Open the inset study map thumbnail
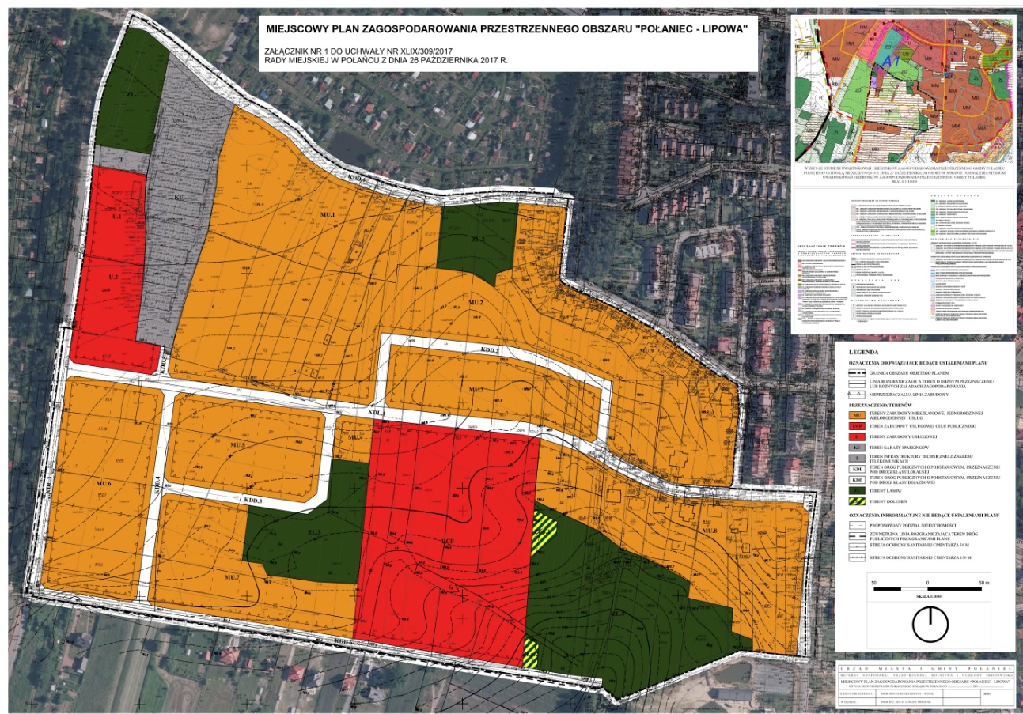 (x=903, y=89)
